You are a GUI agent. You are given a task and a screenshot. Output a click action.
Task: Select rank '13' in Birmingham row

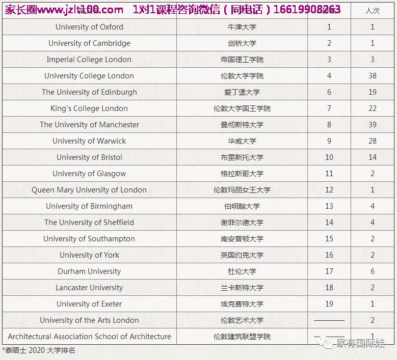click(x=329, y=206)
